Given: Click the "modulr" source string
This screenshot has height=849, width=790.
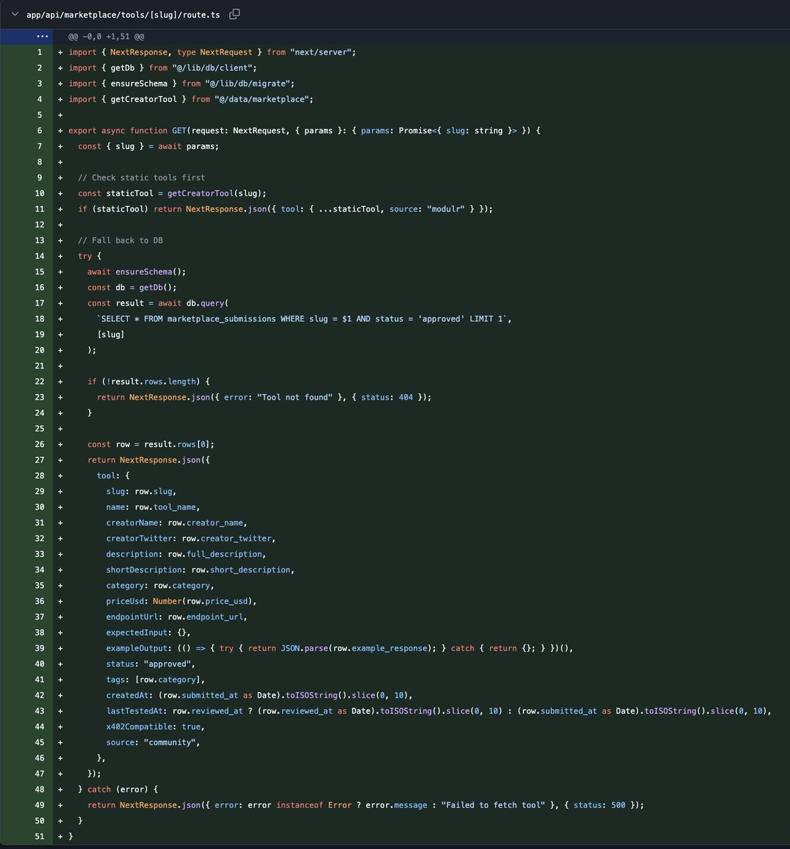Looking at the screenshot, I should click(x=446, y=209).
